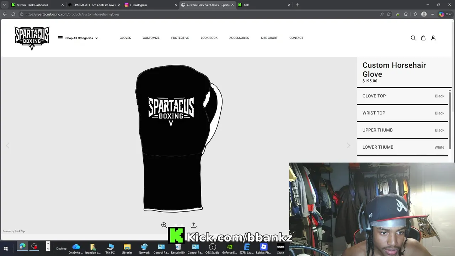455x256 pixels.
Task: Click the glove preview image
Action: 179,139
